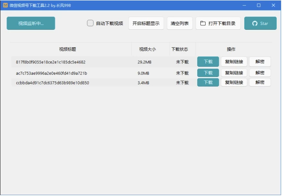Screen dimensions: 282x196
Task: Click the GitHub Star button
Action: (x=260, y=23)
